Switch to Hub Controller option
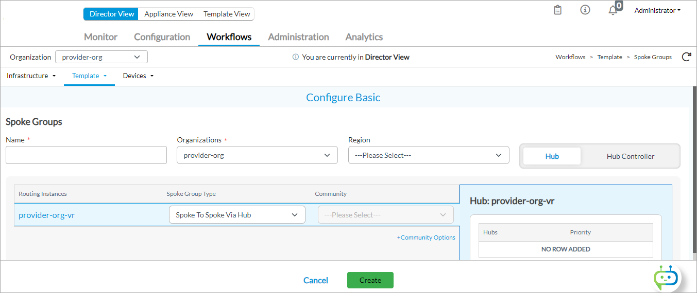Screen dimensions: 697x293 [630, 156]
